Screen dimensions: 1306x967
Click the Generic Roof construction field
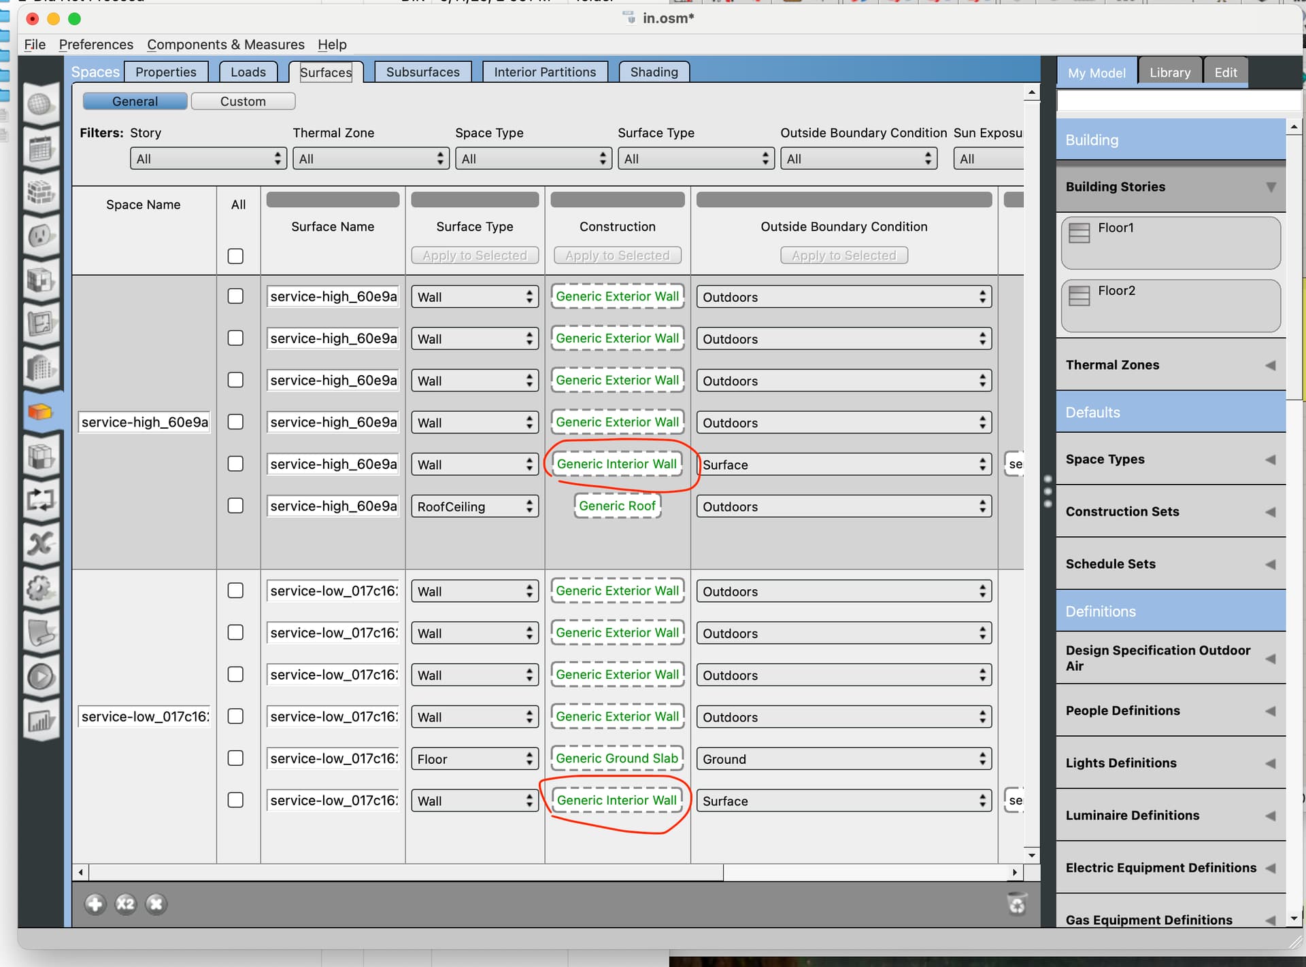point(617,506)
